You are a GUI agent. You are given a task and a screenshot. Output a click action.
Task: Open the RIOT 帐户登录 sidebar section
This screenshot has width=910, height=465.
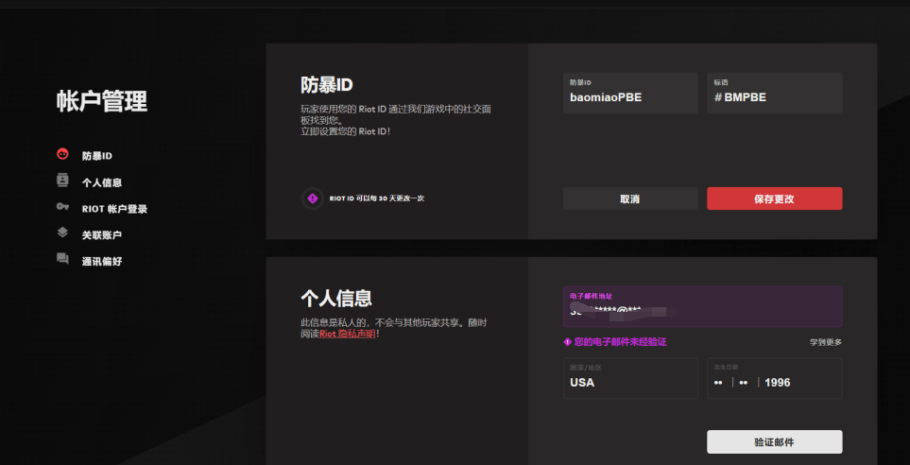click(x=114, y=209)
